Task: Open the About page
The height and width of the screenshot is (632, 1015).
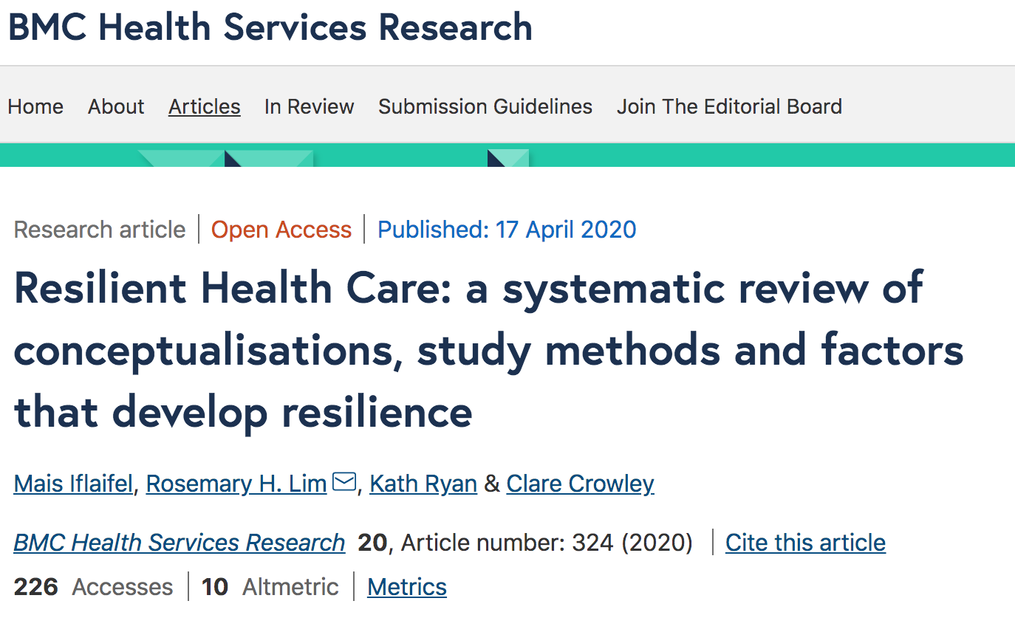Action: pyautogui.click(x=115, y=106)
